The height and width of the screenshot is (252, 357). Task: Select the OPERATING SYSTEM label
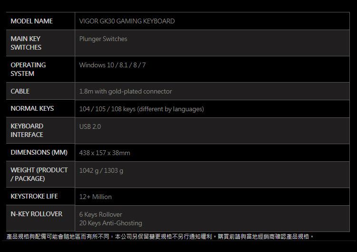coord(28,69)
